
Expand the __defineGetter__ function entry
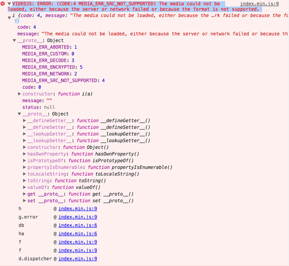click(x=24, y=121)
